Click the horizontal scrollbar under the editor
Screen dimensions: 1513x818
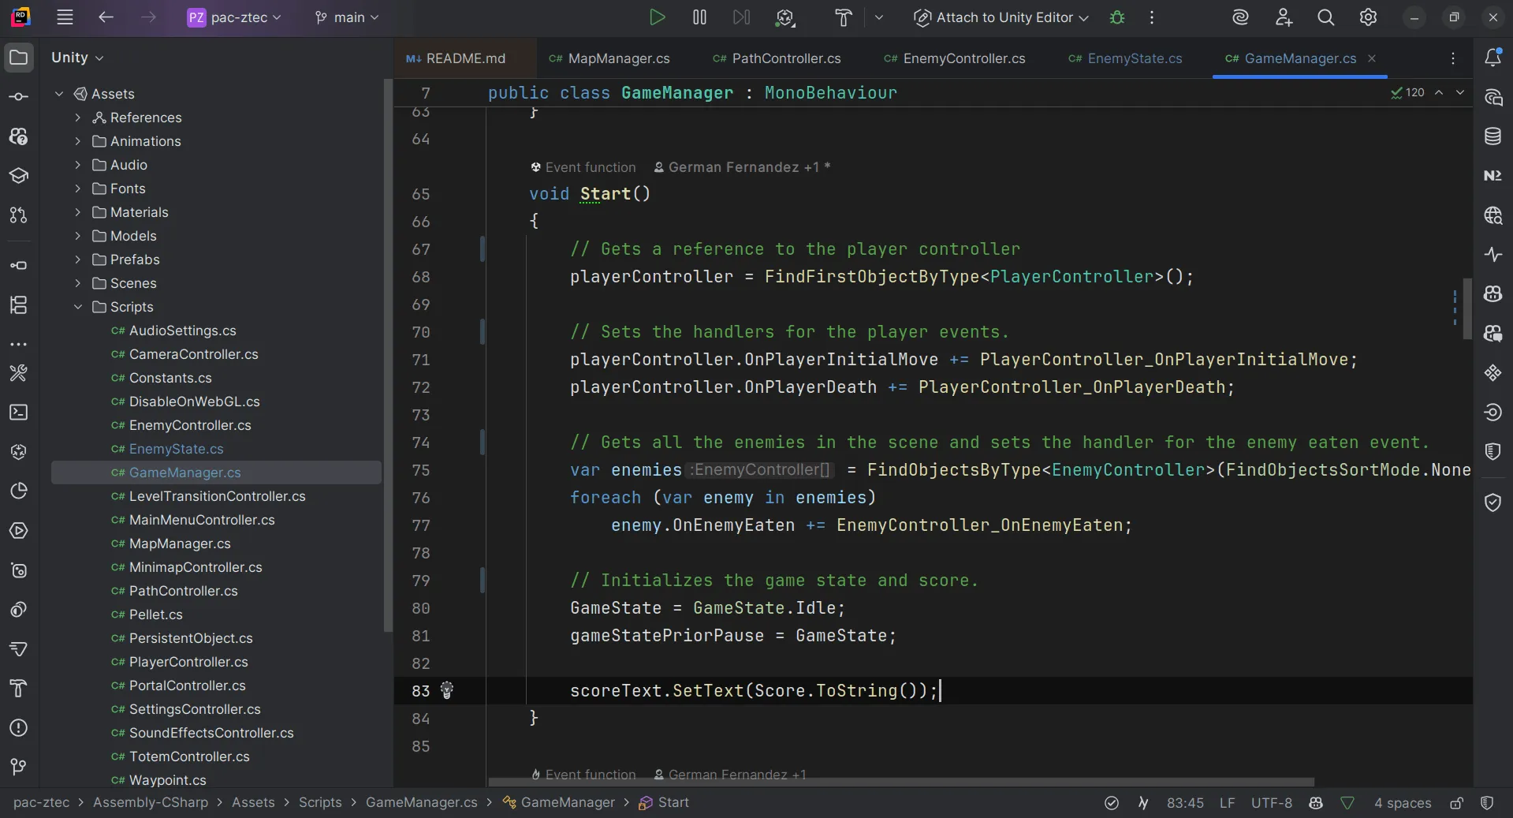pos(900,783)
